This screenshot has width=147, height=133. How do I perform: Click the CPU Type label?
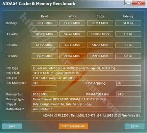pyautogui.click(x=12, y=68)
